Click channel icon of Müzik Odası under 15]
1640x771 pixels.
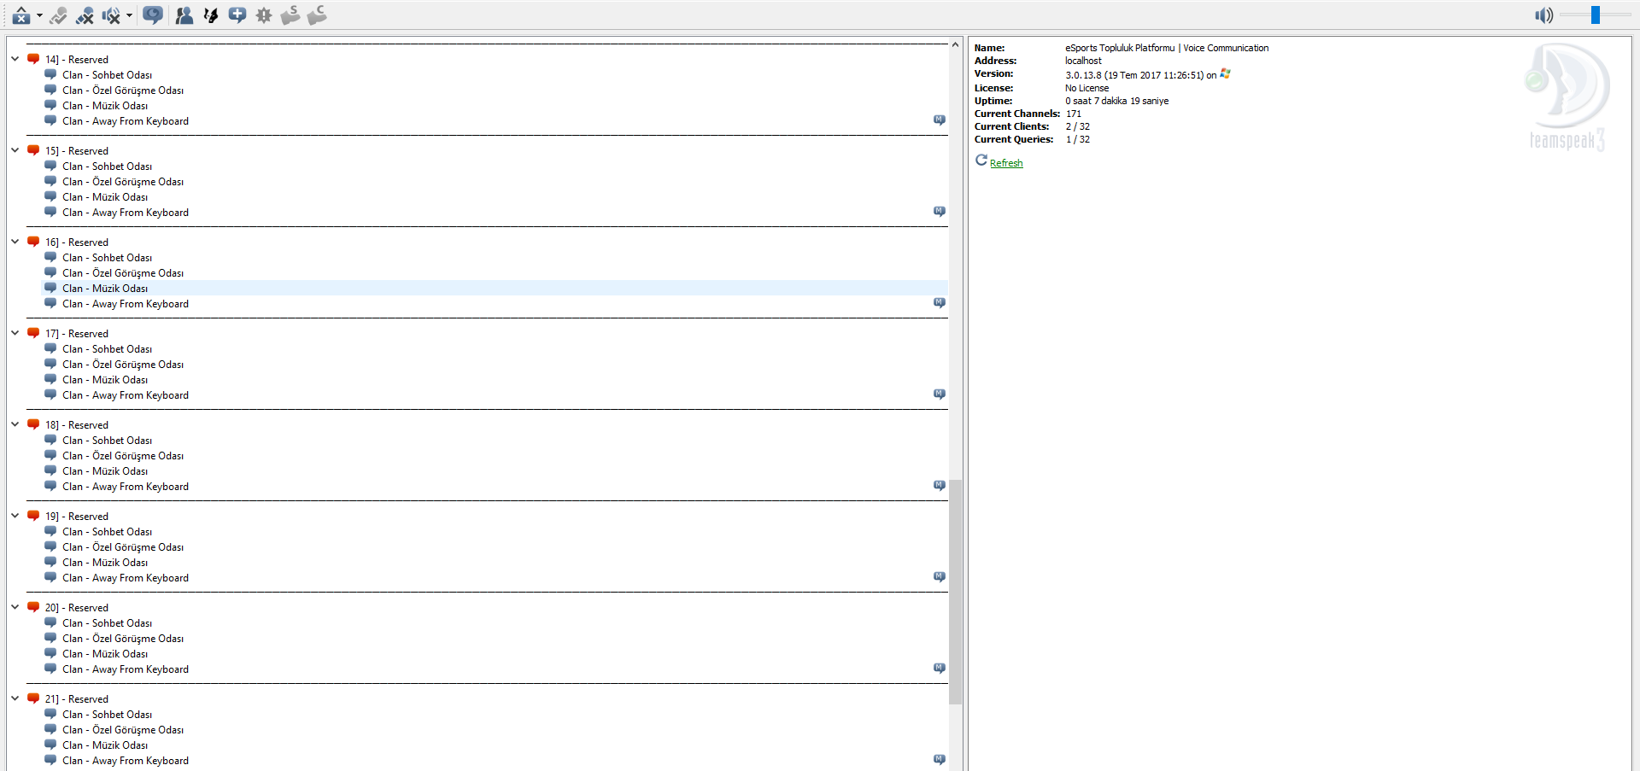coord(50,196)
